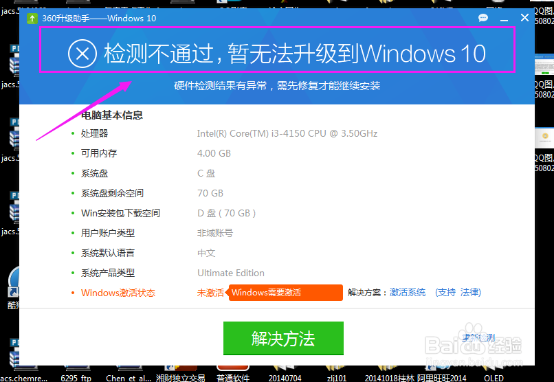This screenshot has height=382, width=554.
Task: Select the C 盘 value
Action: coord(206,173)
